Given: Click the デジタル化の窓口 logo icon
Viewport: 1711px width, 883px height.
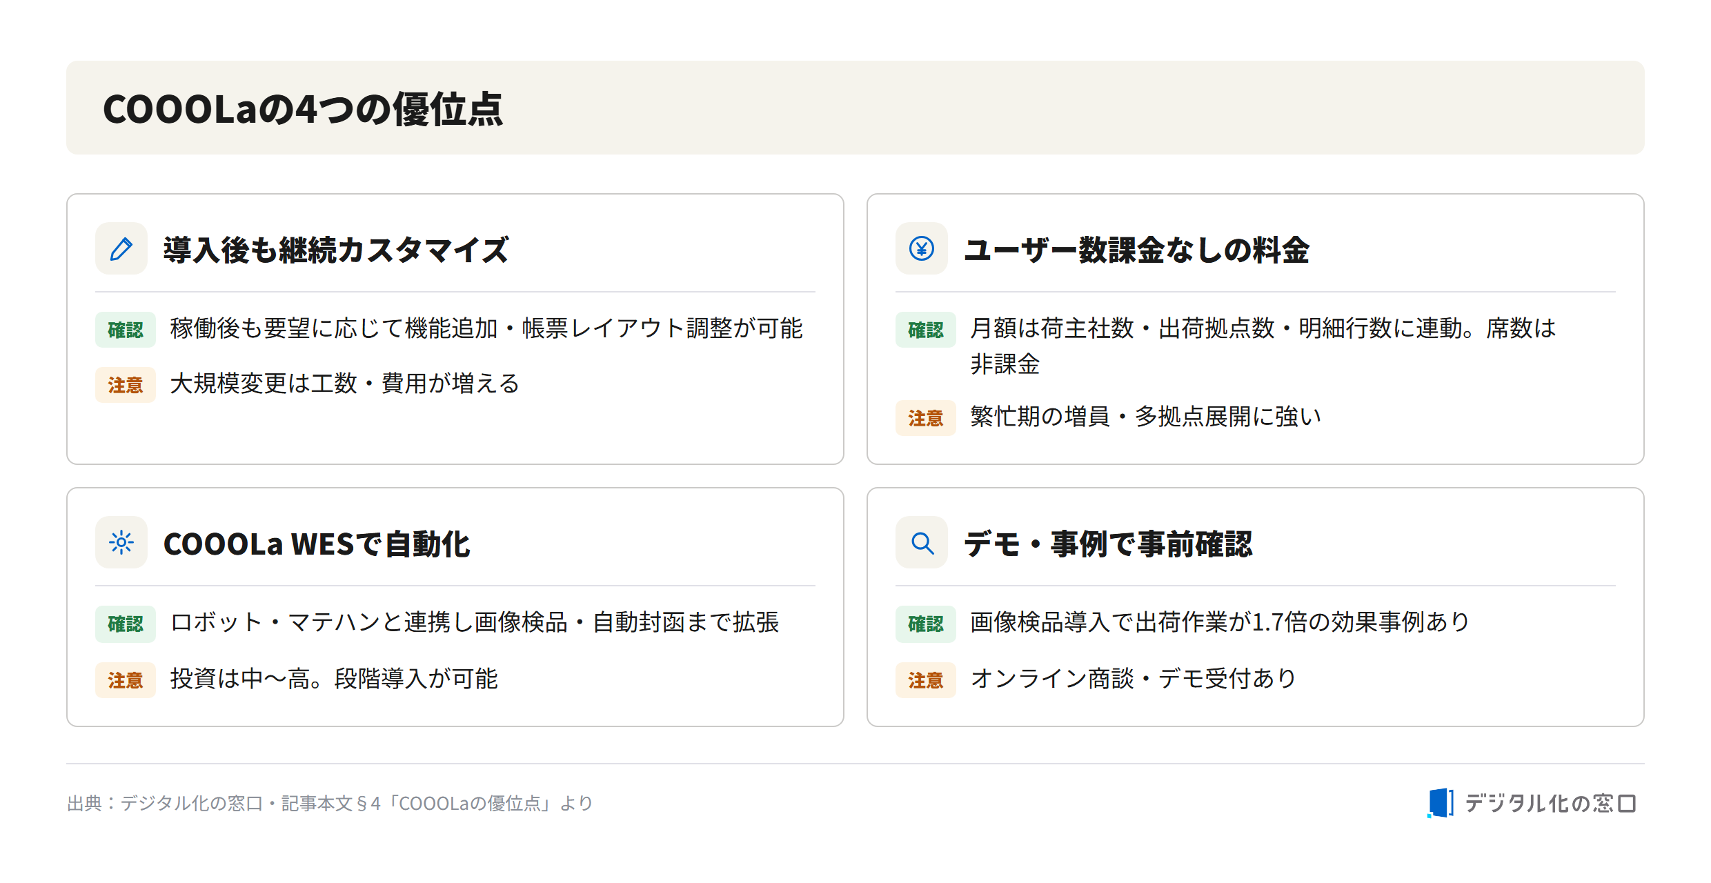Looking at the screenshot, I should click(1441, 803).
